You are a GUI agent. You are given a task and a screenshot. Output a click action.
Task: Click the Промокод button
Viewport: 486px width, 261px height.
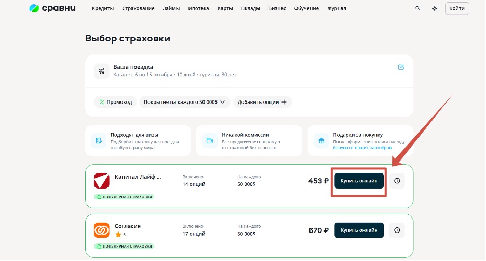116,102
